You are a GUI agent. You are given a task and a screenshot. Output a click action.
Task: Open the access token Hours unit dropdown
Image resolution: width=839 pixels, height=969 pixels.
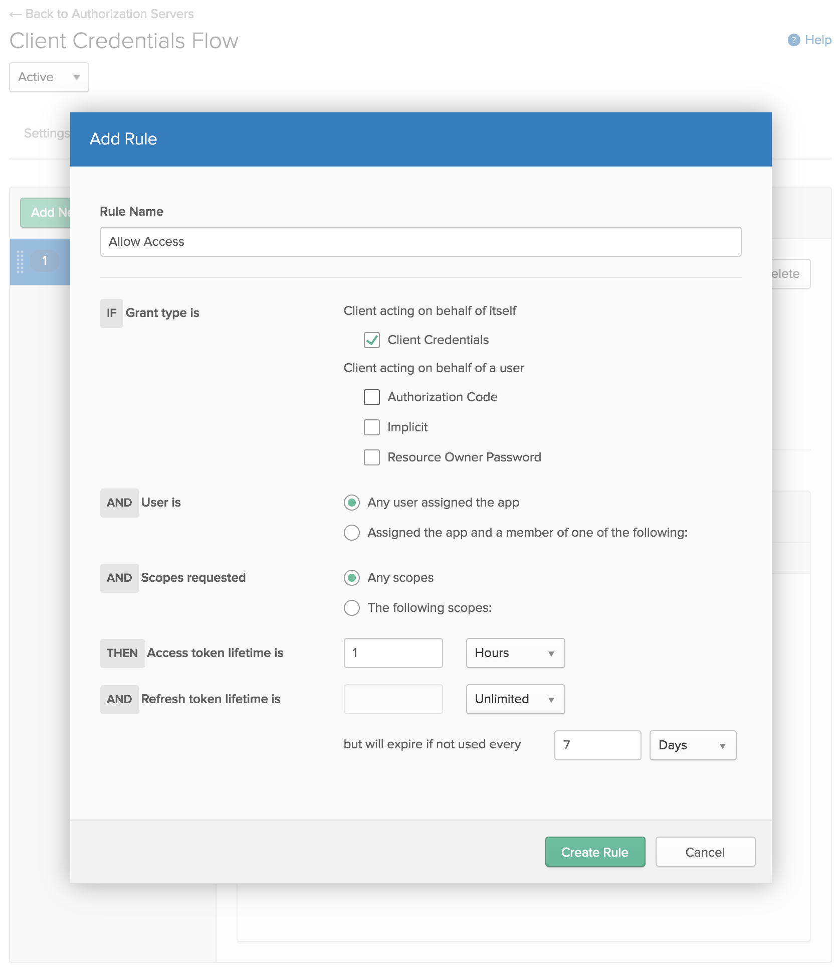tap(515, 653)
